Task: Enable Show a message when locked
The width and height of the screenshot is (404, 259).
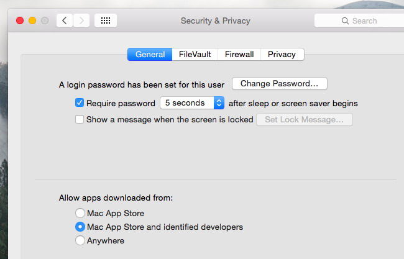Action: click(80, 119)
